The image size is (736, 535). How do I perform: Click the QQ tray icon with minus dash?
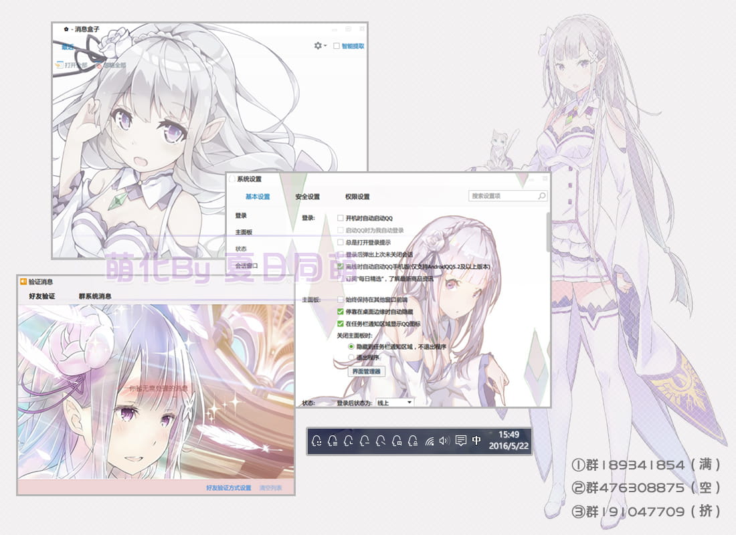[365, 441]
